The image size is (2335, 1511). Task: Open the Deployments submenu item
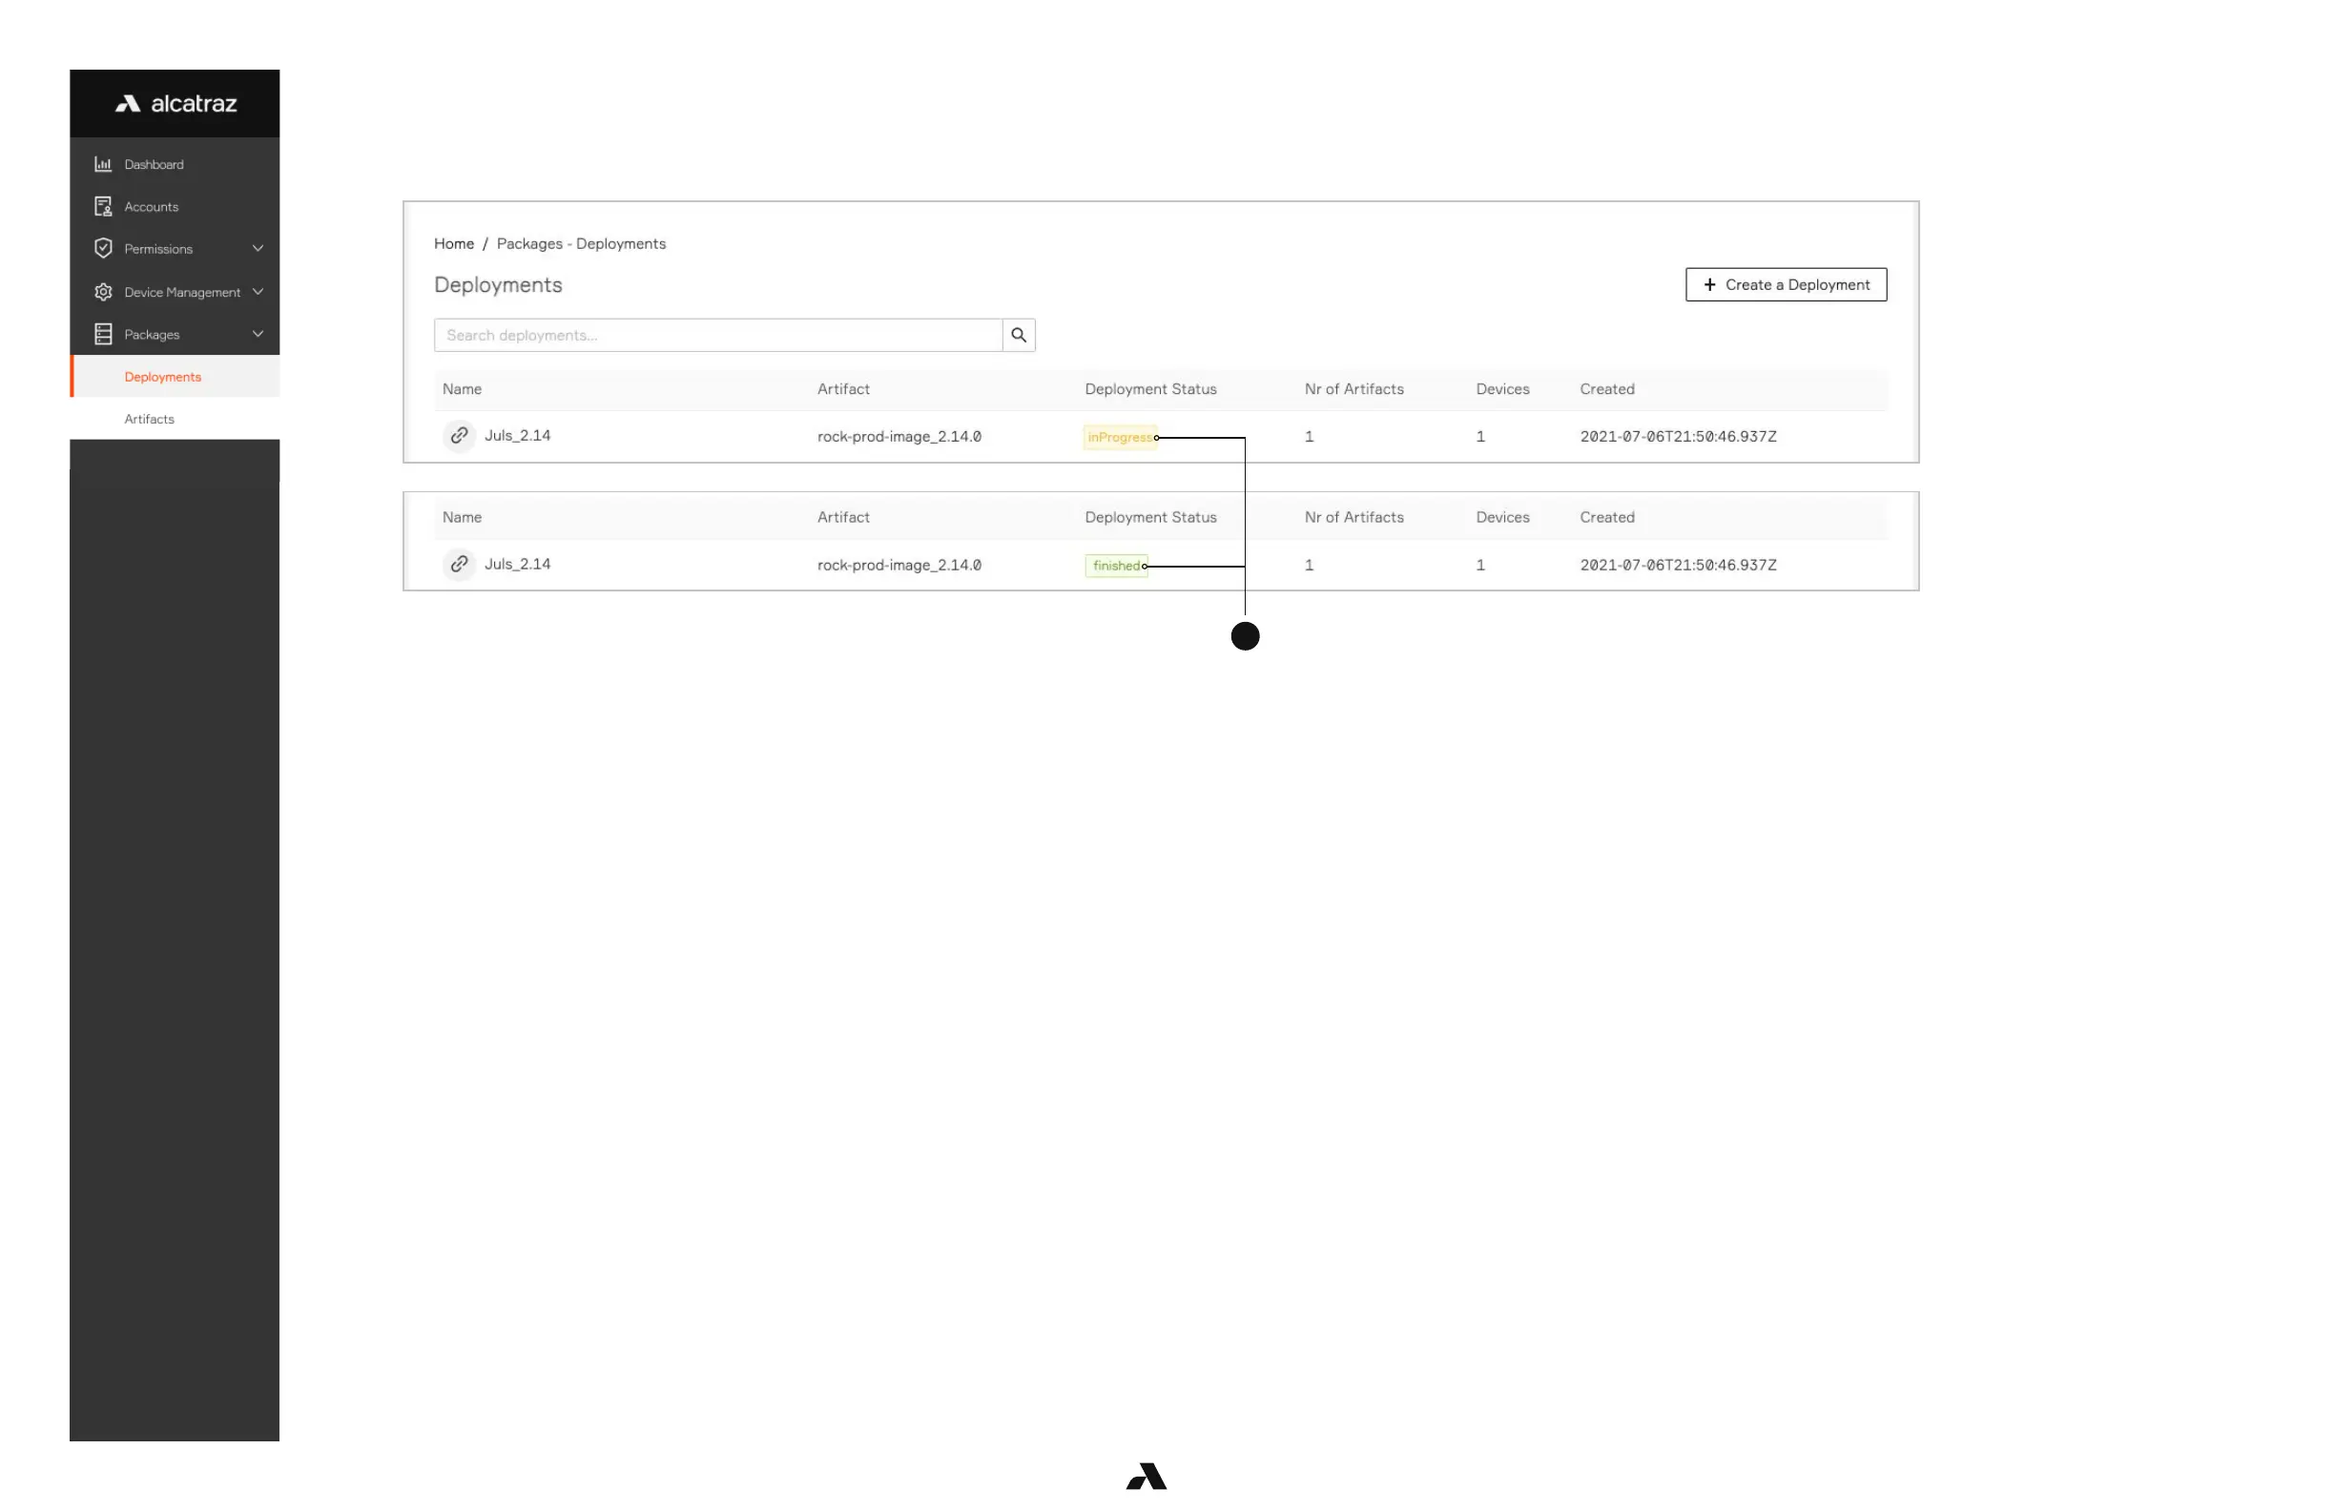163,377
